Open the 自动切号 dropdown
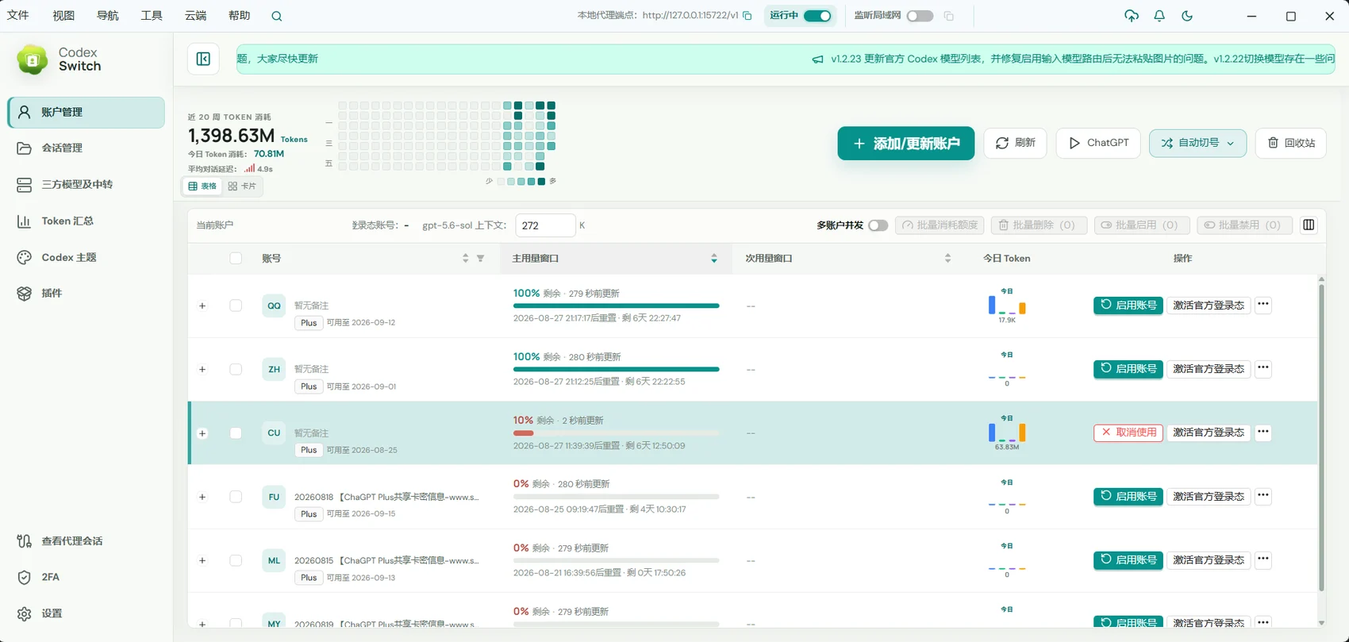Screen dimensions: 1349x642 tap(1197, 143)
